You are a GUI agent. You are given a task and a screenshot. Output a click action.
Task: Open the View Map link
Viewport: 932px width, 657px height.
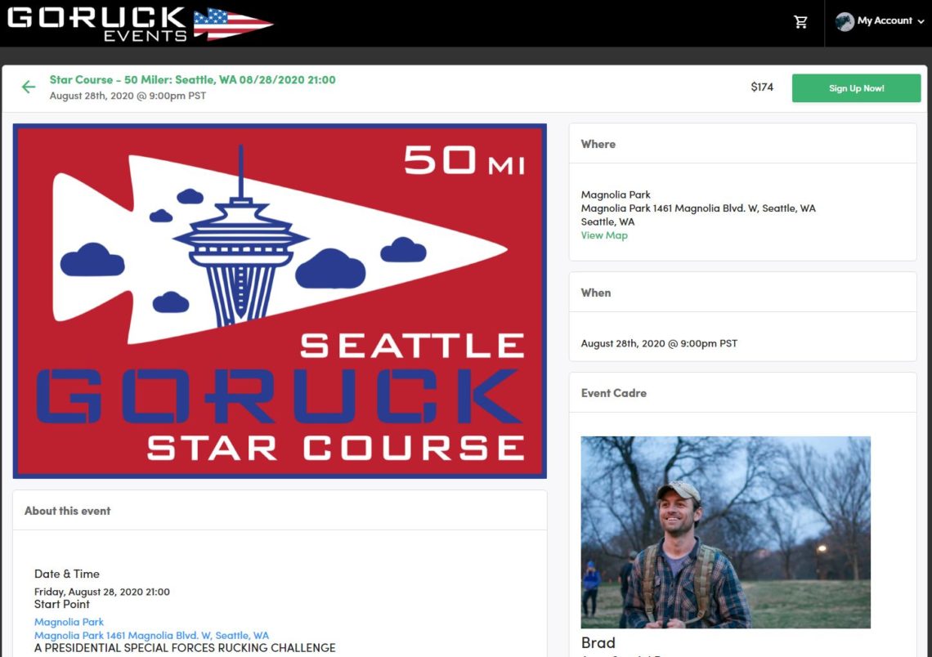point(604,235)
